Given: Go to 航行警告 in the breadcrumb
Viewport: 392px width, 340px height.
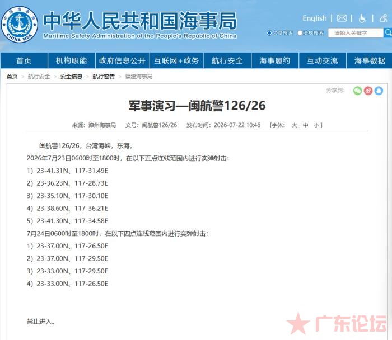Looking at the screenshot, I should 104,77.
